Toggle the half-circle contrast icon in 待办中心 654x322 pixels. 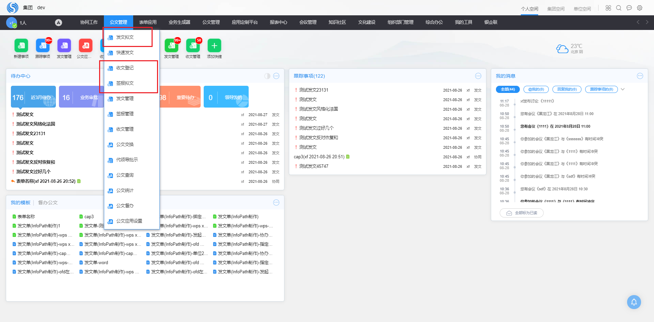[x=267, y=76]
